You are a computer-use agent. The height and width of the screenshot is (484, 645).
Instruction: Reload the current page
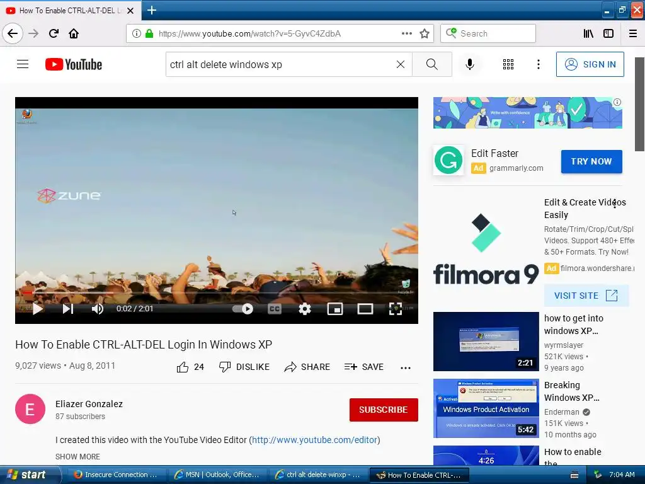pos(54,33)
